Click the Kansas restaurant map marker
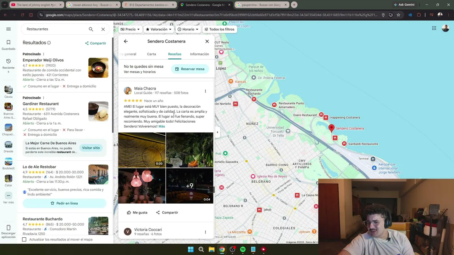This screenshot has width=454, height=255. point(231,81)
